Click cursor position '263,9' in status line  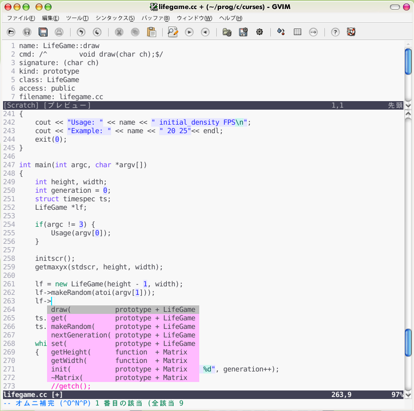341,394
